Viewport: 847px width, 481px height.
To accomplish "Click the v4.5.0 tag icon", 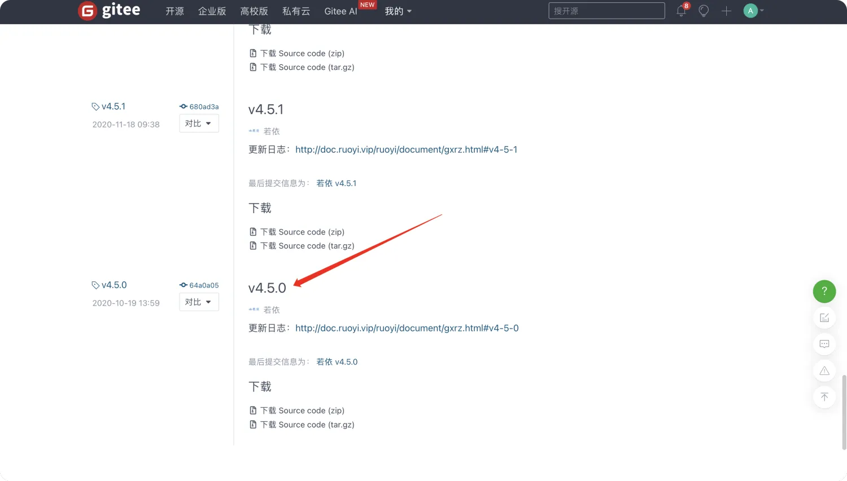I will pos(95,285).
